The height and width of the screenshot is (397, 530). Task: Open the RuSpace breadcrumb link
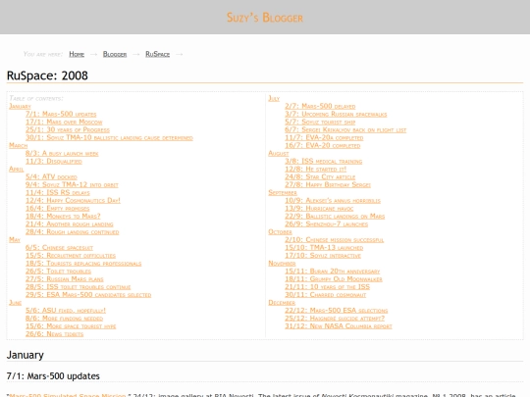(x=157, y=54)
